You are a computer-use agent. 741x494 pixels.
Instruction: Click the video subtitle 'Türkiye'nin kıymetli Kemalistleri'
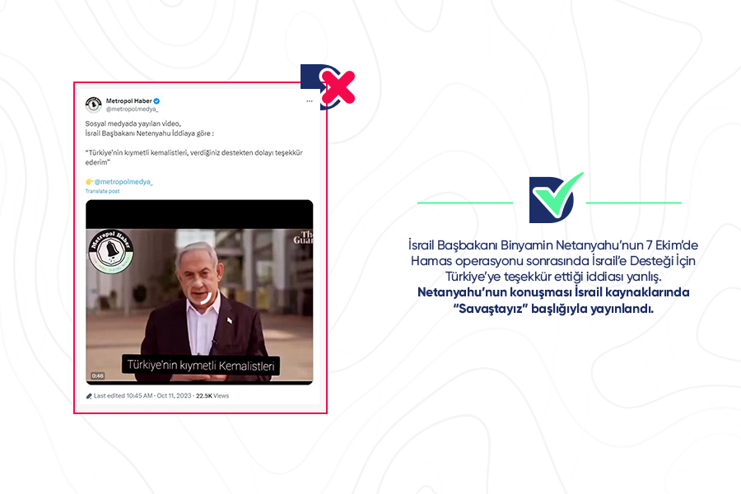click(201, 366)
